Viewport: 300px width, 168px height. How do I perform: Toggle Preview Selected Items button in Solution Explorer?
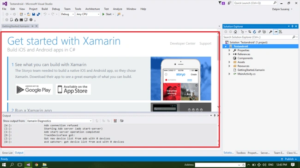click(276, 32)
